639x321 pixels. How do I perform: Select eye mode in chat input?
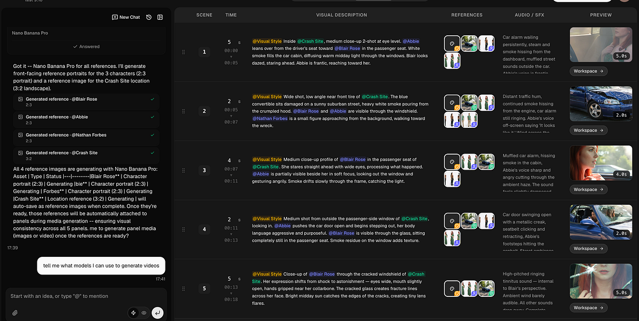(144, 313)
